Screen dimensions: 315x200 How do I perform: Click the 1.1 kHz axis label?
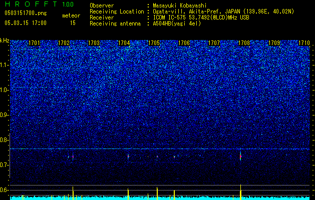5,65
